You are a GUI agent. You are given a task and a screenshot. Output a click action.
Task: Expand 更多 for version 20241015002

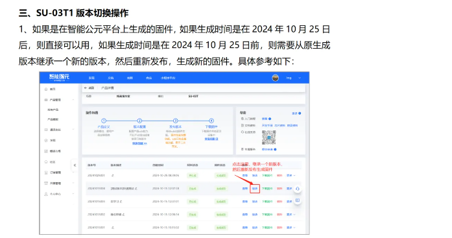click(x=291, y=215)
